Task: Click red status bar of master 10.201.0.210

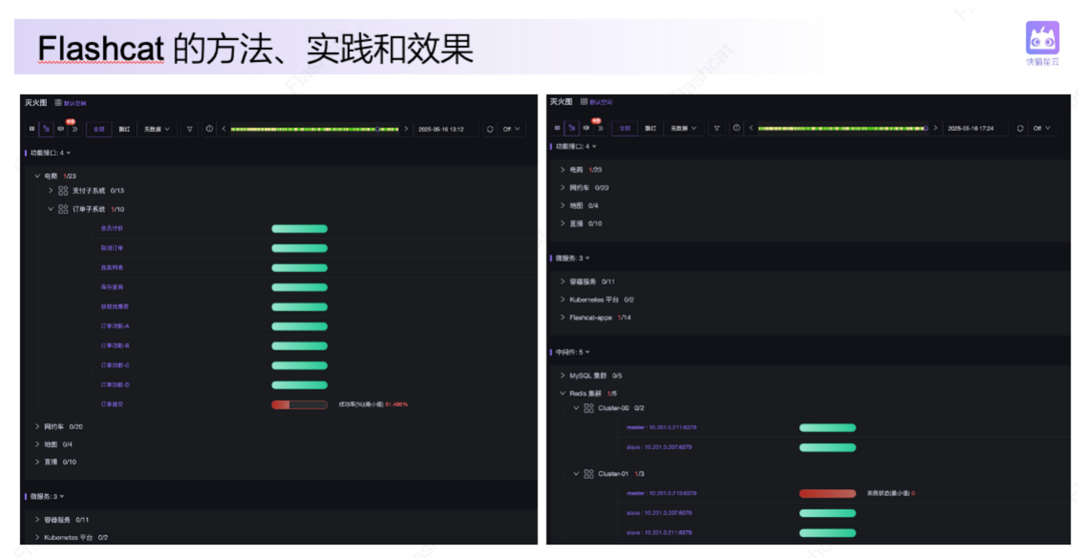Action: pyautogui.click(x=828, y=493)
